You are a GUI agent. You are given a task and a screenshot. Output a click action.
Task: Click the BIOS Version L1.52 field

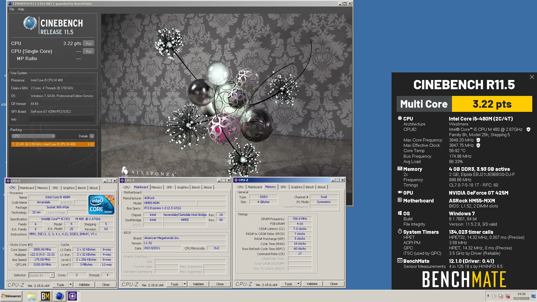(x=185, y=243)
